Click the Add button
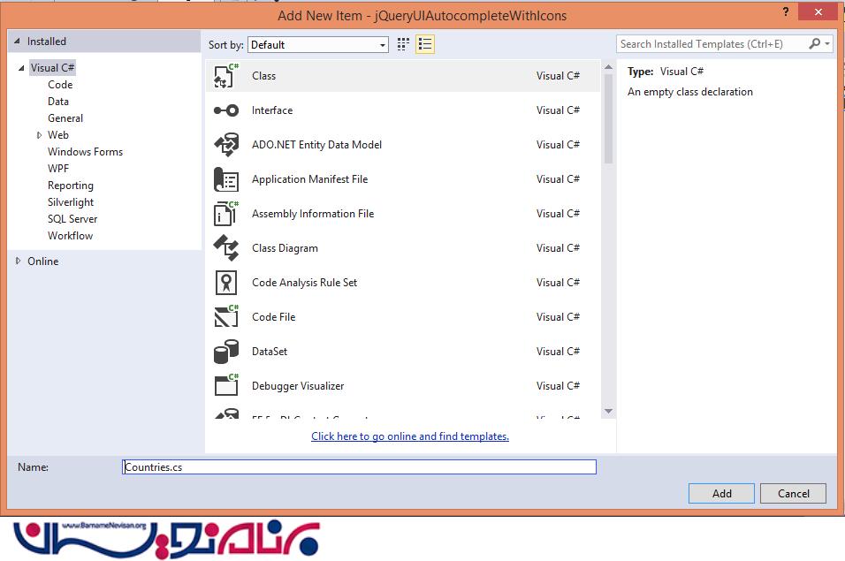Screen dimensions: 845x561 (721, 493)
